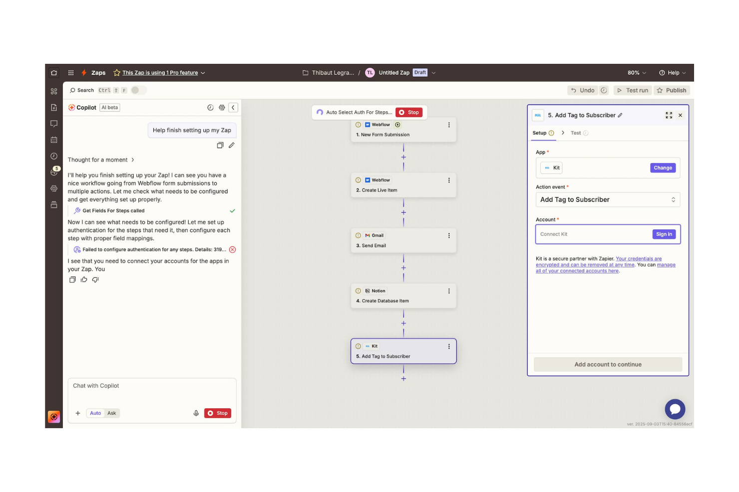Rename step with pencil next to Add Tag to Subscriber
This screenshot has height=492, width=739.
[x=620, y=115]
